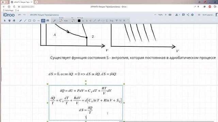The width and height of the screenshot is (218, 122).
Task: Undo the last board action
Action: pos(20,15)
